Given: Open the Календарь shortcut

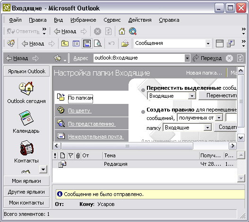Looking at the screenshot, I should pyautogui.click(x=26, y=122).
